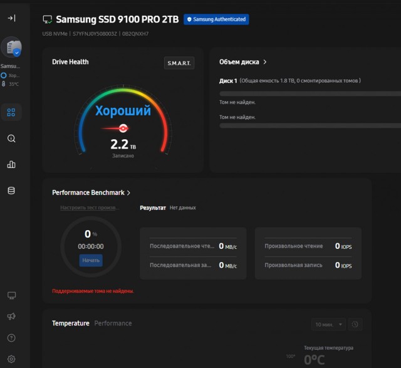Switch to the Performance tab
The height and width of the screenshot is (368, 401).
113,323
